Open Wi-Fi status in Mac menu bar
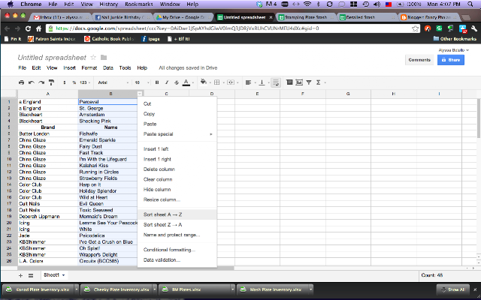 [x=307, y=4]
